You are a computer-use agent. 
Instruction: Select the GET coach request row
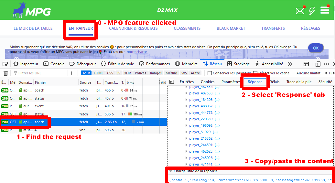click(83, 122)
